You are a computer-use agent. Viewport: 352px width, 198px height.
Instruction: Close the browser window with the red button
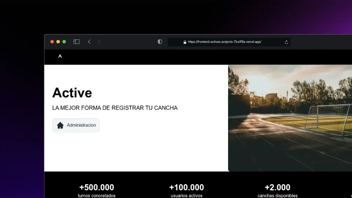(52, 42)
